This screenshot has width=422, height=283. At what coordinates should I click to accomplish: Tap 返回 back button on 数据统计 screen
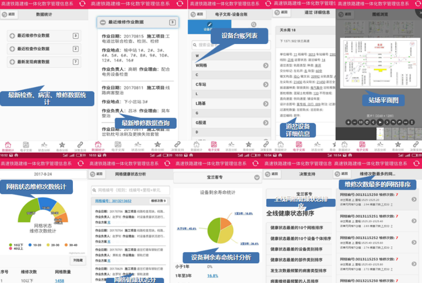click(9, 15)
